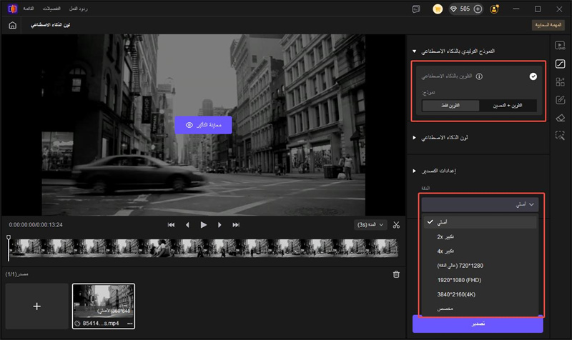Toggle the AI colorization checkmark
This screenshot has width=572, height=340.
(x=533, y=76)
